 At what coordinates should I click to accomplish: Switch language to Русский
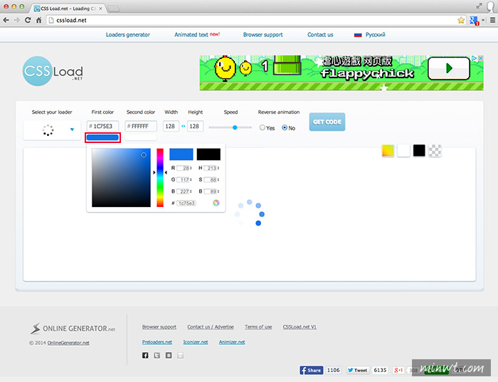[x=369, y=34]
